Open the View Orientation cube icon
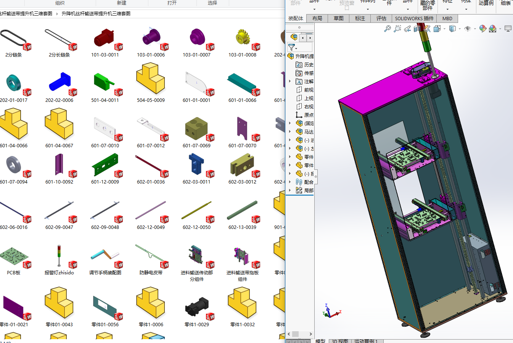This screenshot has width=513, height=343. [437, 29]
